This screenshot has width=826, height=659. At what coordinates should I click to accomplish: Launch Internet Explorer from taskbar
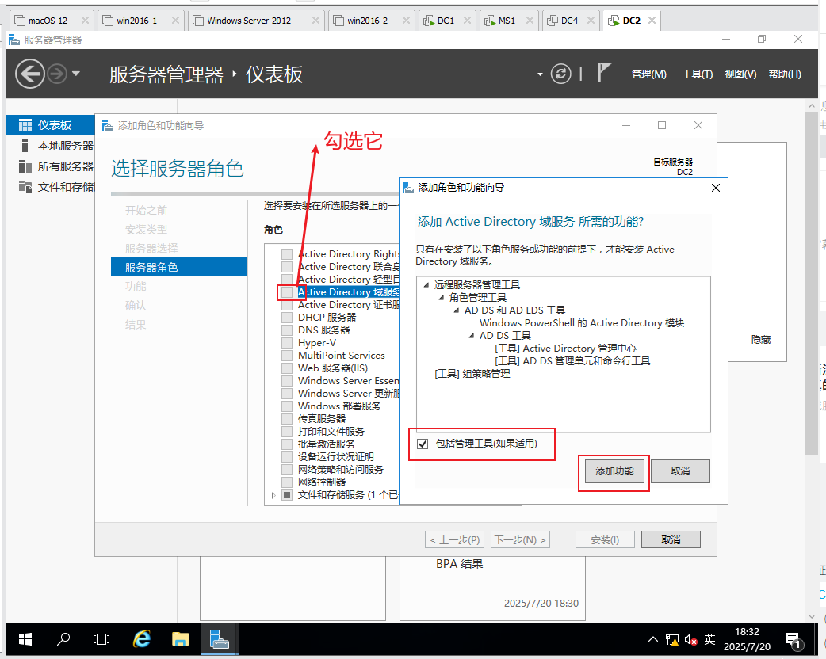pyautogui.click(x=141, y=639)
